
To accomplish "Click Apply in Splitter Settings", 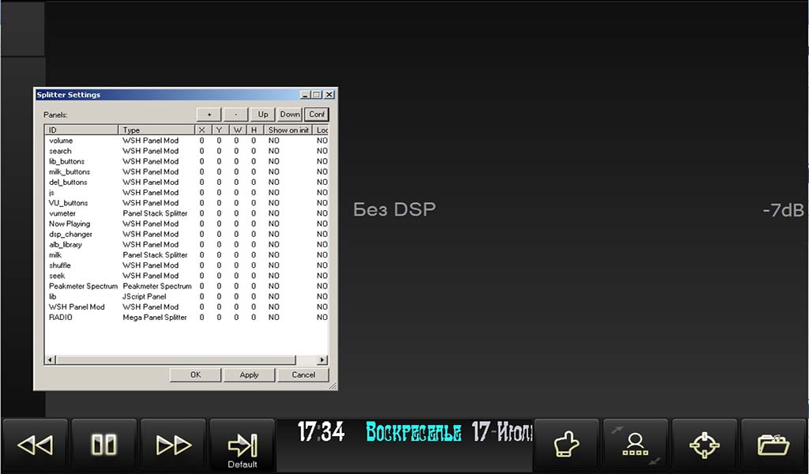I will click(x=249, y=374).
